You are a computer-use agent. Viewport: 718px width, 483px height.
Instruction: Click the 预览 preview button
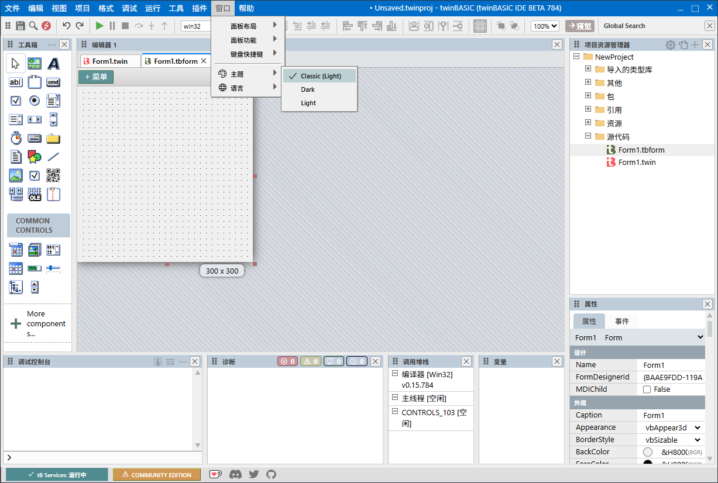tap(579, 26)
